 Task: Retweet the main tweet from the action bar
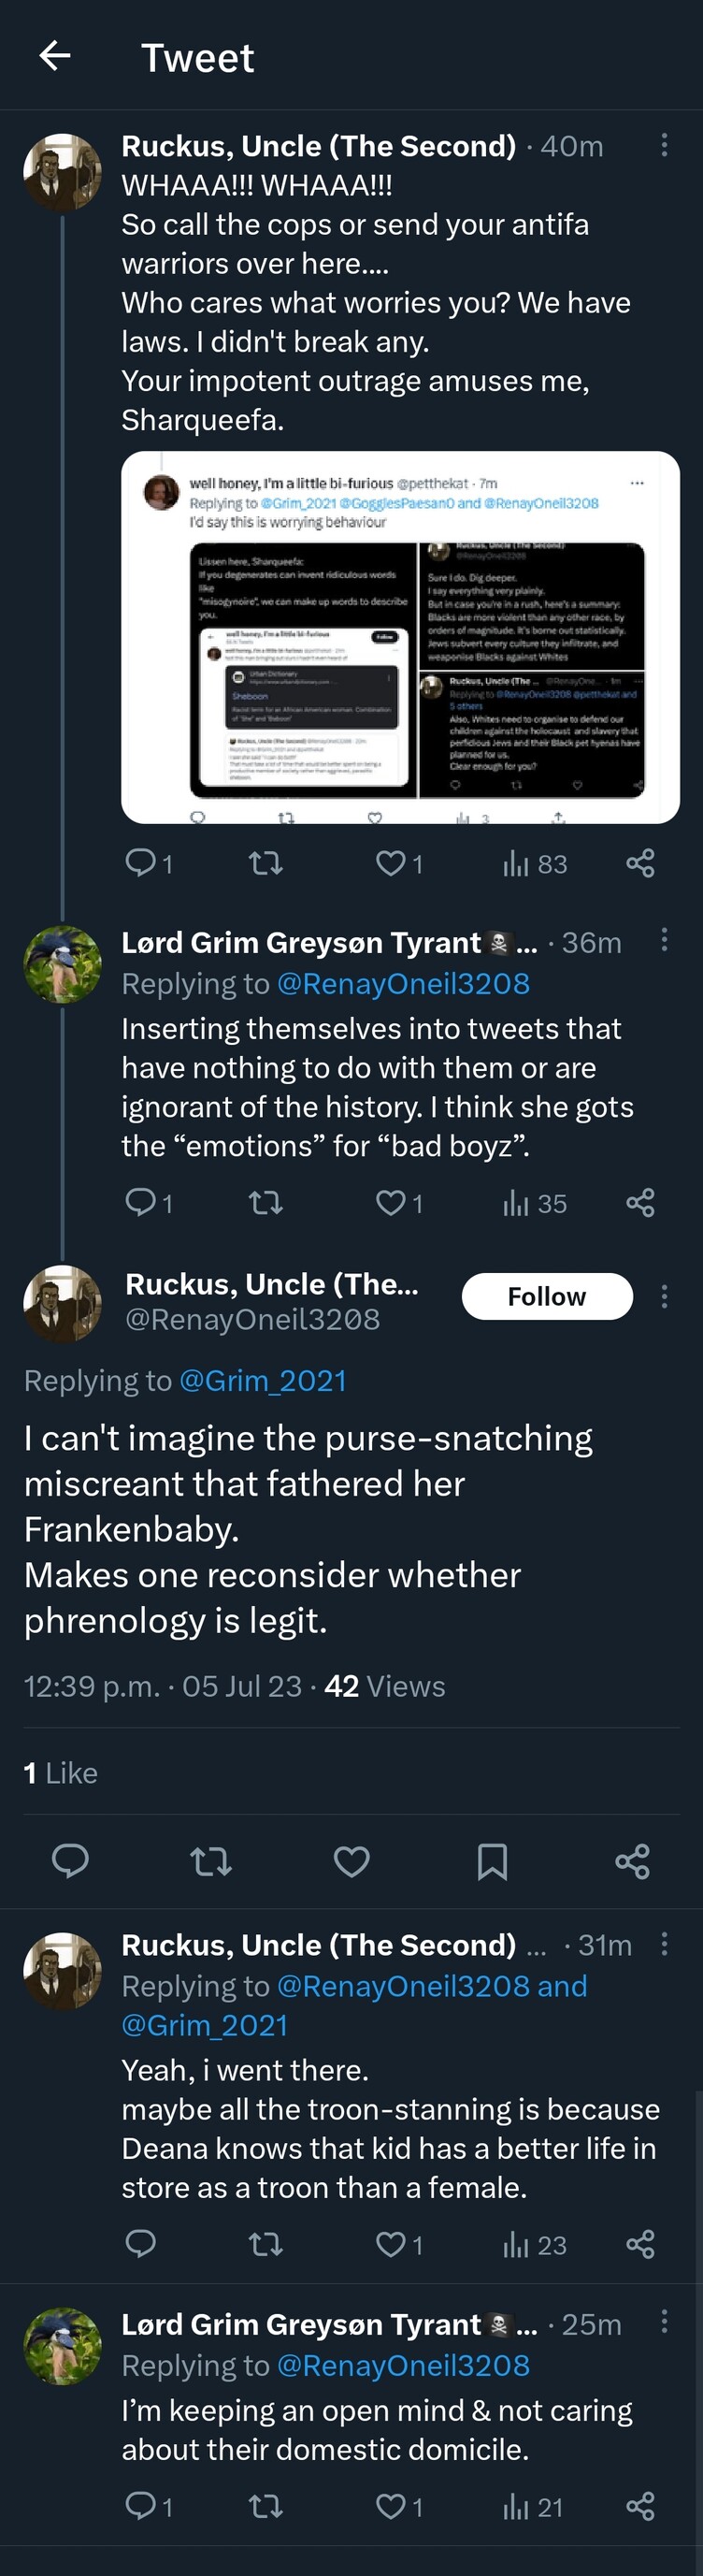coord(211,1861)
